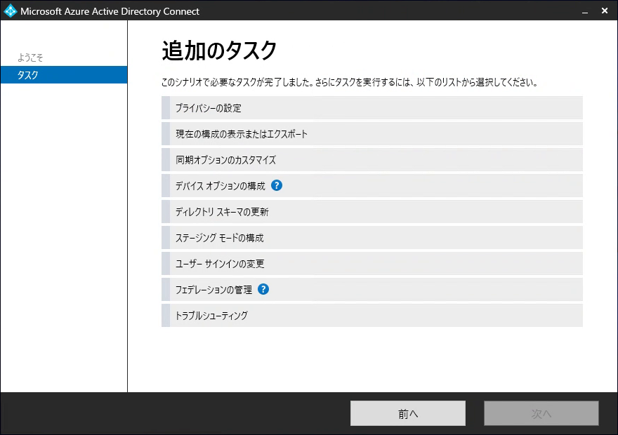Go back with the 前へ button
The image size is (618, 435).
click(x=408, y=413)
